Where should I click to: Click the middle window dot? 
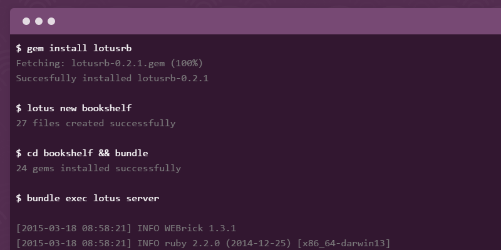[x=39, y=21]
